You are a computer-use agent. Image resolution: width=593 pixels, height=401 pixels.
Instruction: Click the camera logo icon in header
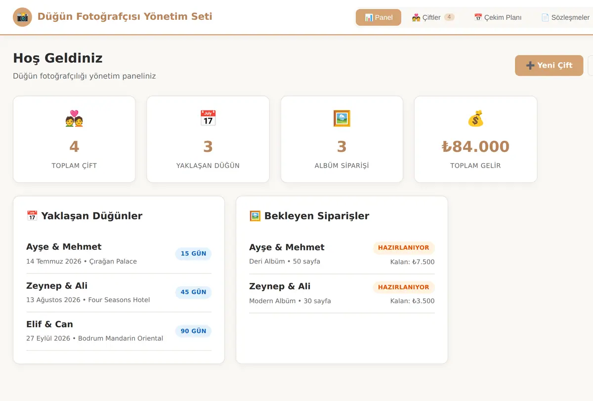[x=22, y=17]
